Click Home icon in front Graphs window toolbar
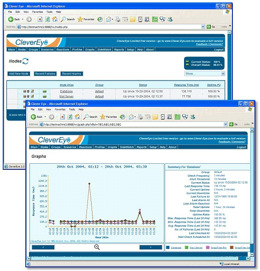Screen dimensions: 260x271 tap(77, 117)
